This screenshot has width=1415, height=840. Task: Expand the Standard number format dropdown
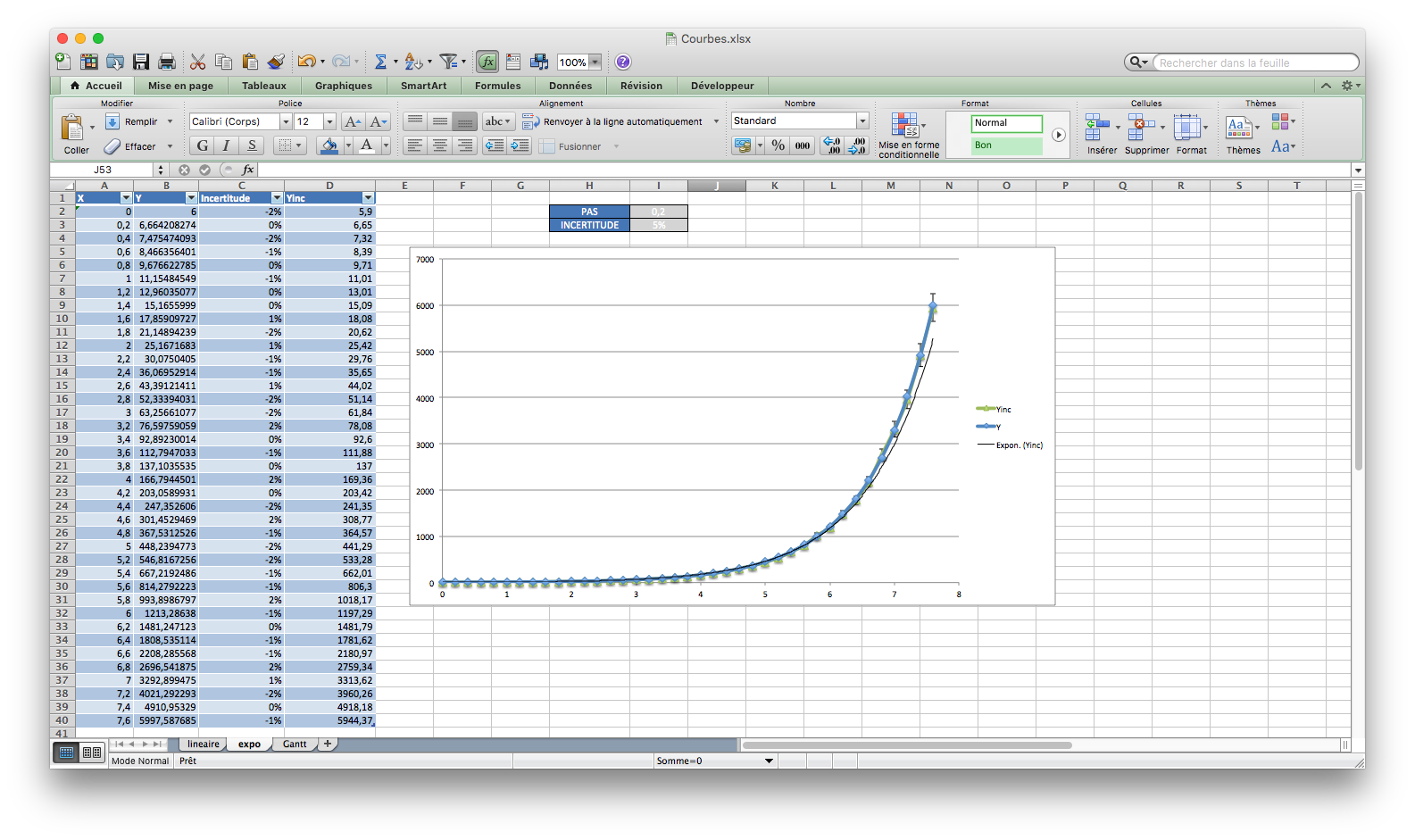862,121
